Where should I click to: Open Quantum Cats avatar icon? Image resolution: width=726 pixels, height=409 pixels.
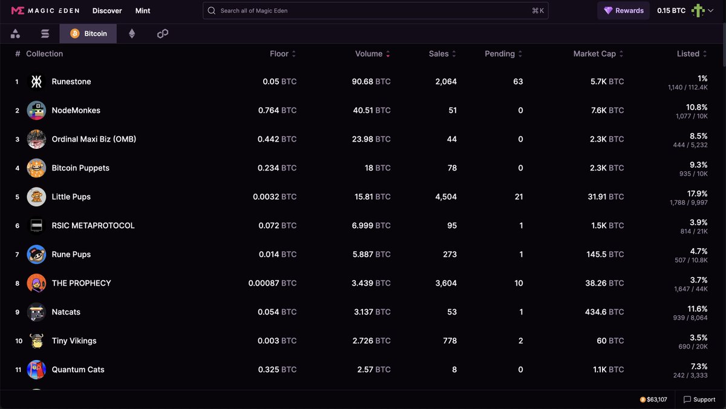coord(36,370)
